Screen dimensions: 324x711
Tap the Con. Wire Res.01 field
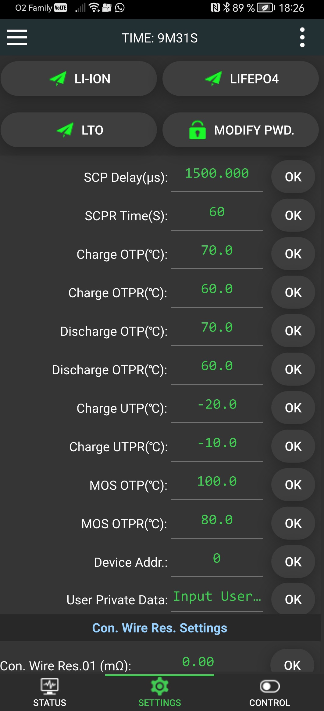pos(198,662)
